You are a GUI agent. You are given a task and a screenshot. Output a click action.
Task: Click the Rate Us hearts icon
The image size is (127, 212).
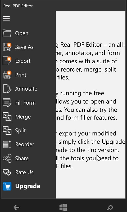[x=7, y=172]
